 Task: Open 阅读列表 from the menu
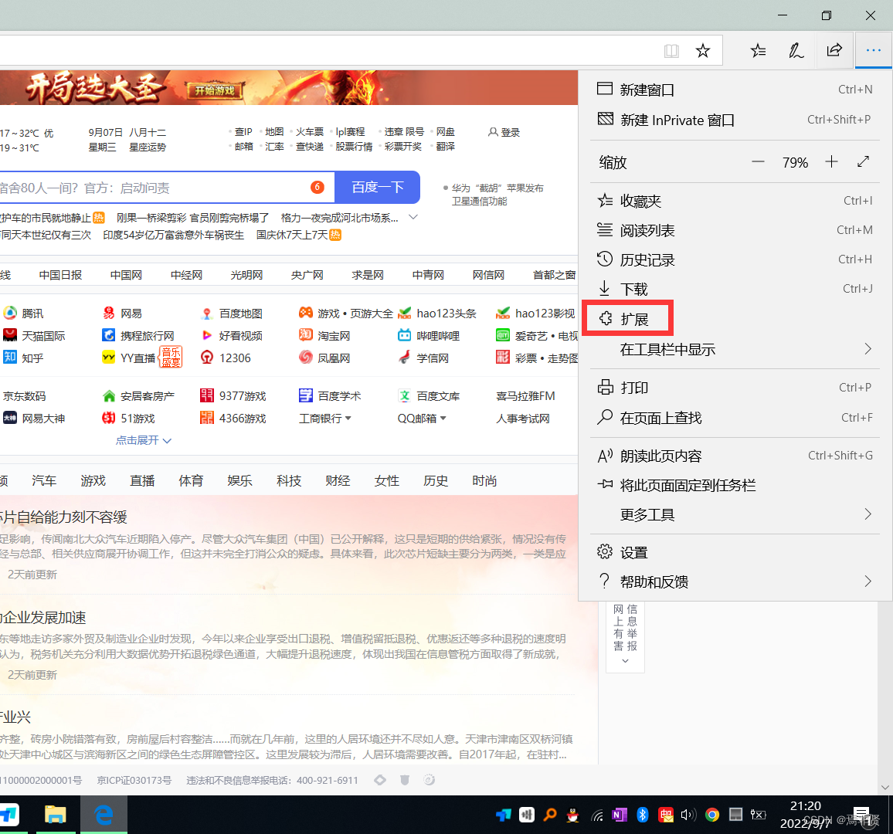(x=735, y=230)
